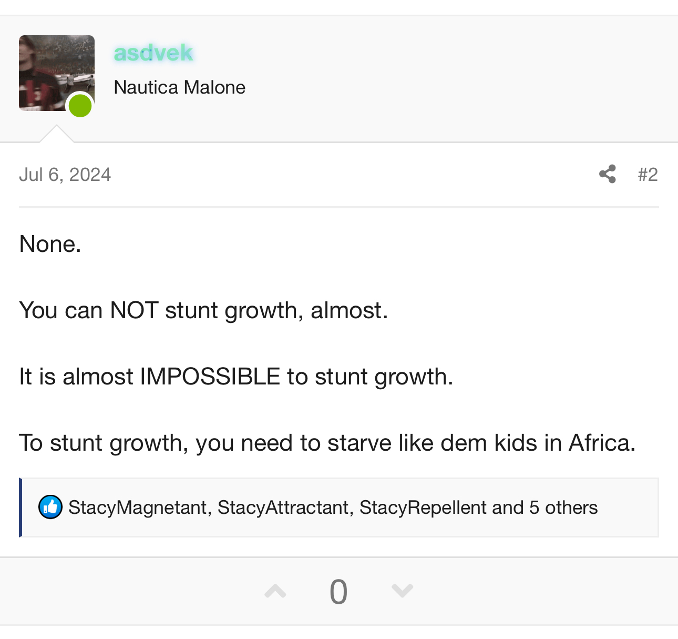The image size is (678, 639).
Task: Open the Jul 6, 2024 timestamp link
Action: (x=65, y=175)
